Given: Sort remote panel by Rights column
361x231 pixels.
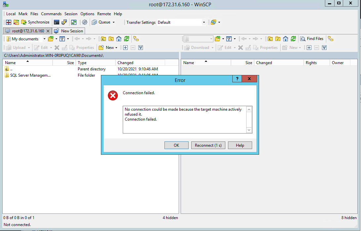Looking at the screenshot, I should [317, 63].
